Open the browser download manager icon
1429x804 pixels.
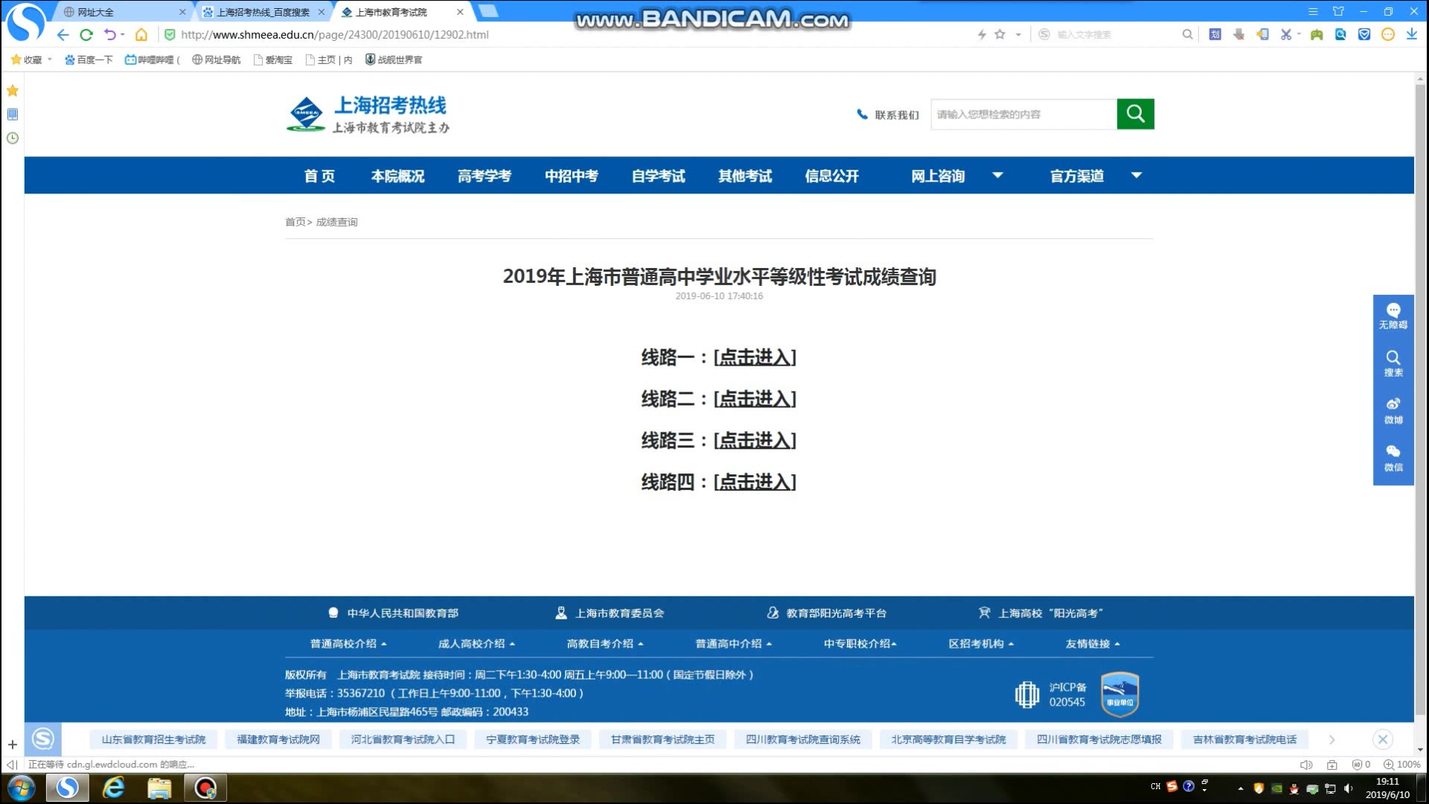(x=1412, y=34)
